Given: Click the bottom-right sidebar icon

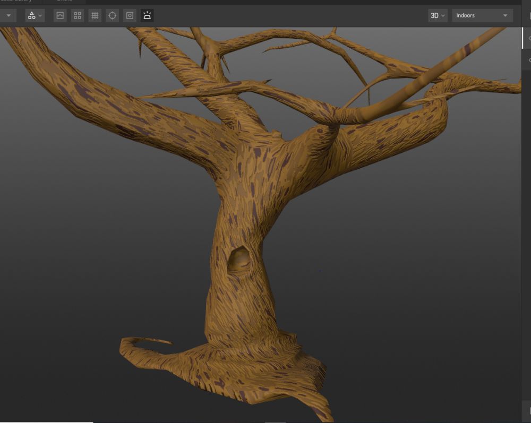Looking at the screenshot, I should 529,410.
